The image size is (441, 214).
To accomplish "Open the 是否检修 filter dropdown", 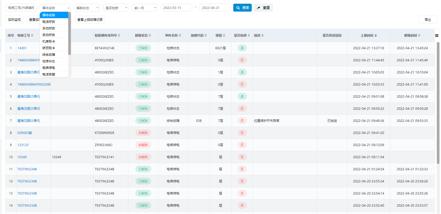I will point(116,8).
